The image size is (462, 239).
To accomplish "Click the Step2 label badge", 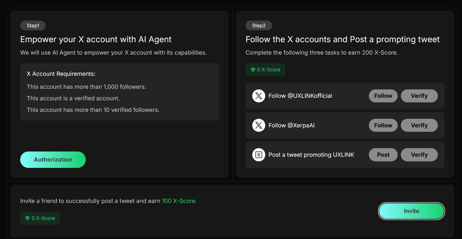I will [259, 26].
